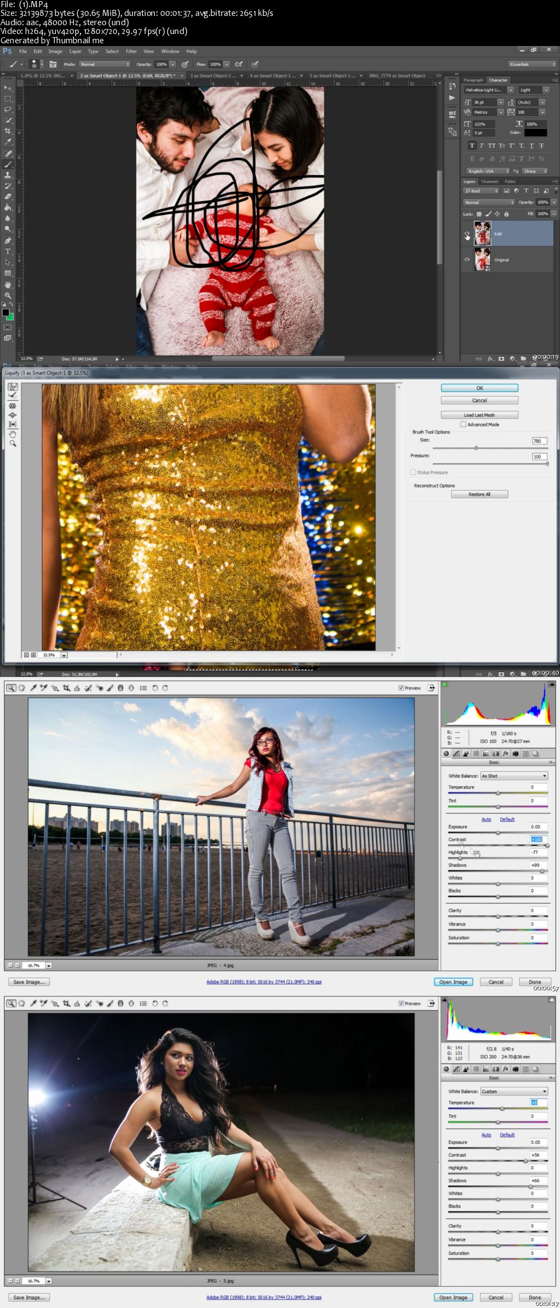This screenshot has height=1308, width=560.
Task: Open the Detail tab in 5.jpg Camera Raw
Action: 466,1069
